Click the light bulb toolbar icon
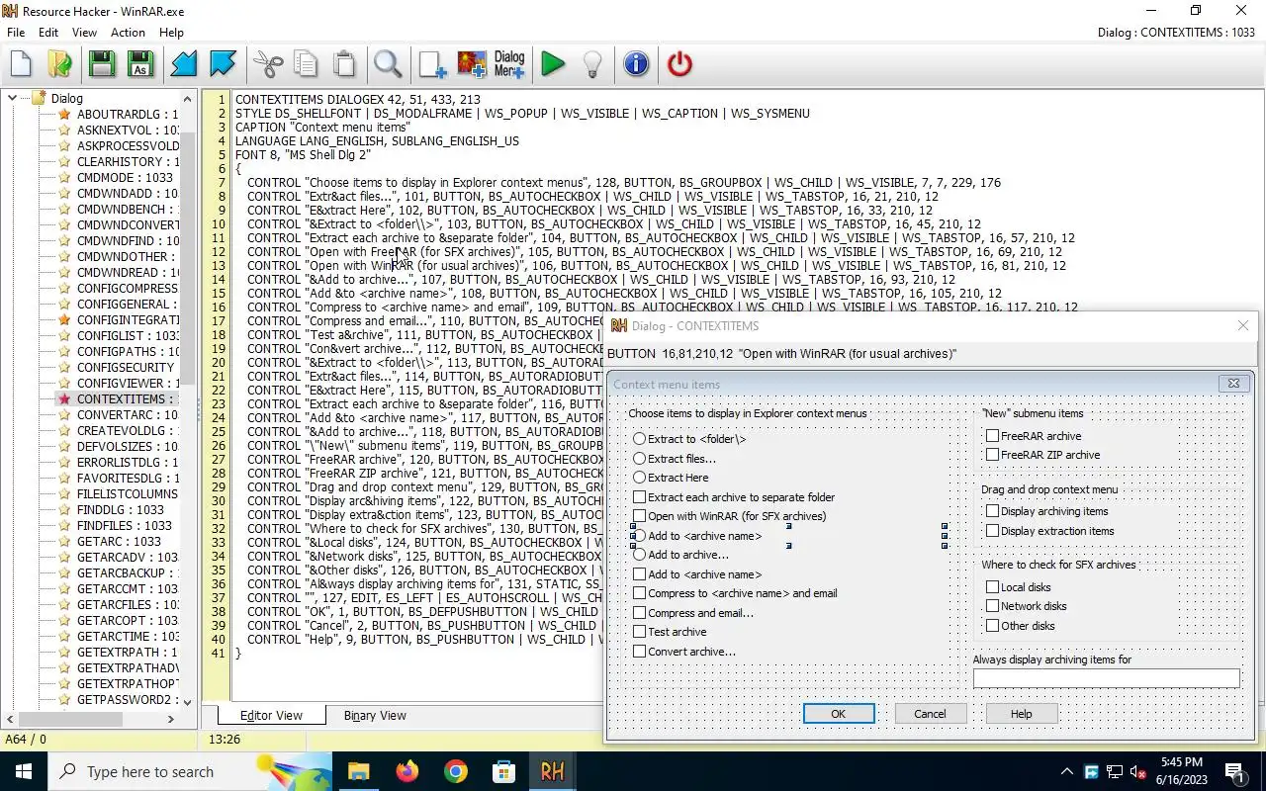Image resolution: width=1266 pixels, height=791 pixels. pyautogui.click(x=591, y=64)
